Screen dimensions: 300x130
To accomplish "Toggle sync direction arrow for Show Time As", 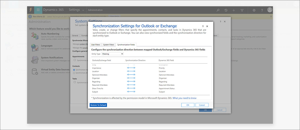I will coord(131,88).
